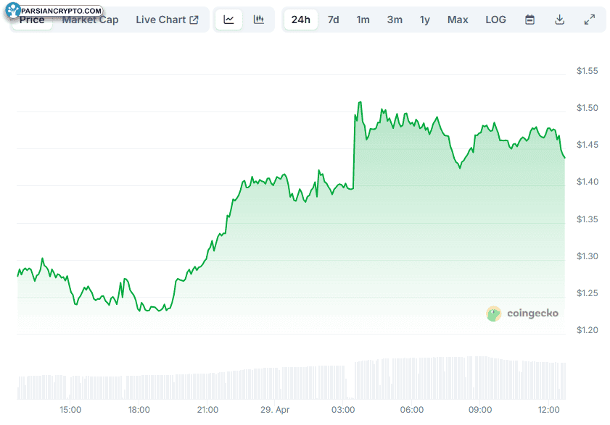The image size is (610, 425).
Task: Open the calendar date range picker
Action: pos(529,20)
